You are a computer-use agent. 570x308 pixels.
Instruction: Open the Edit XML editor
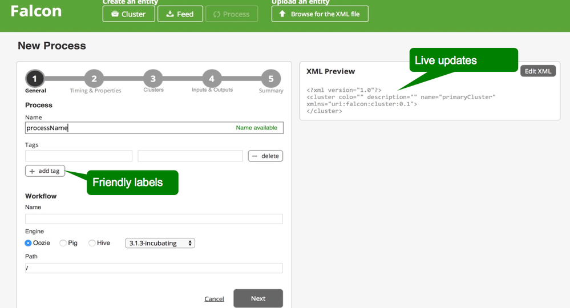(538, 71)
